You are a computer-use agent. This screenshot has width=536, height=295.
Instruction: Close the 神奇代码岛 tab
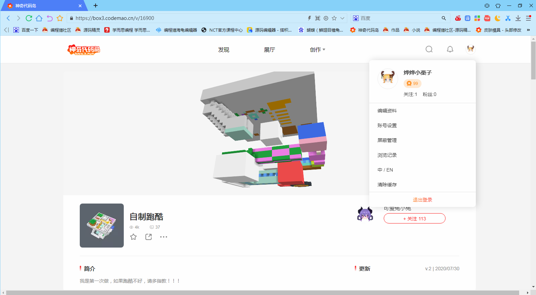click(80, 6)
